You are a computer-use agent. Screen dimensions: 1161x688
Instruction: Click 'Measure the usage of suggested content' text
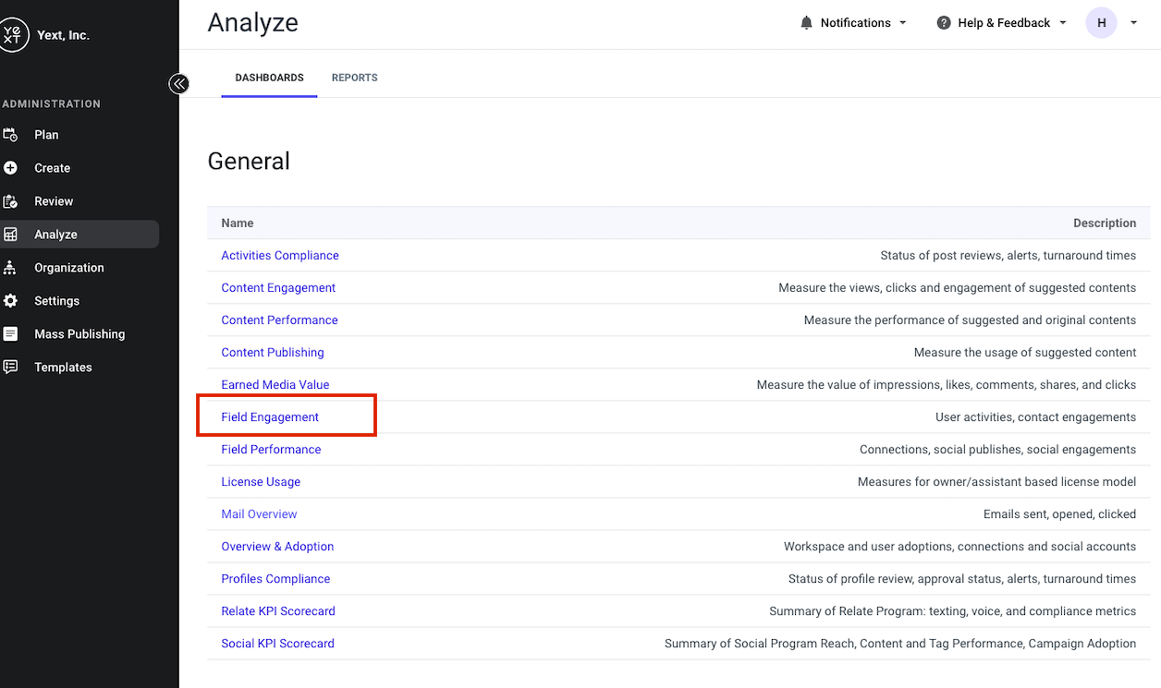pos(1025,353)
